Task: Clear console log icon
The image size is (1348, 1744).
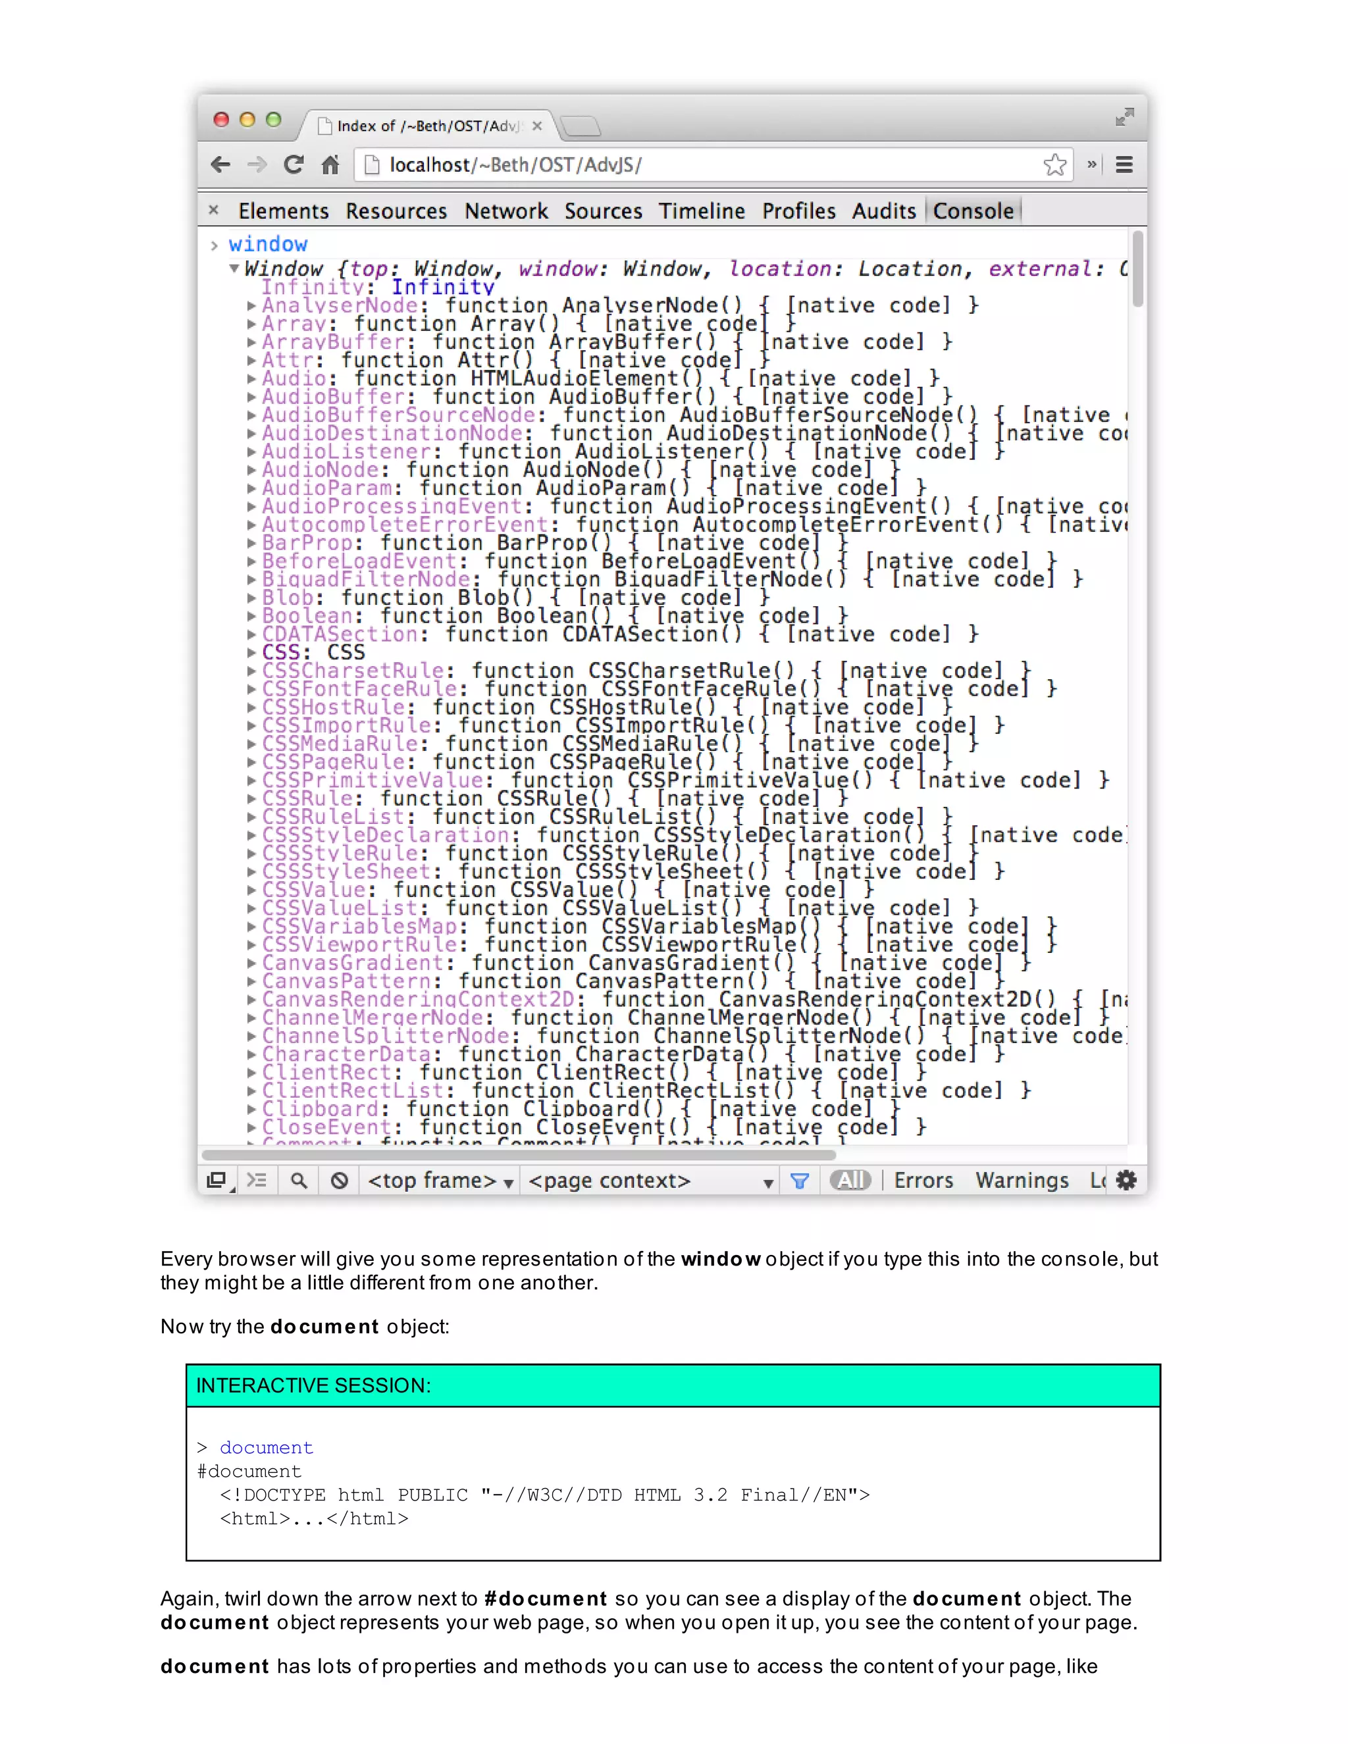Action: [x=340, y=1180]
